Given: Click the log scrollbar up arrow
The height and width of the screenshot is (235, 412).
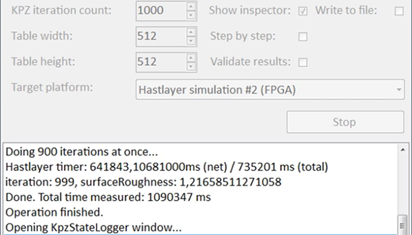Looking at the screenshot, I should (403, 150).
